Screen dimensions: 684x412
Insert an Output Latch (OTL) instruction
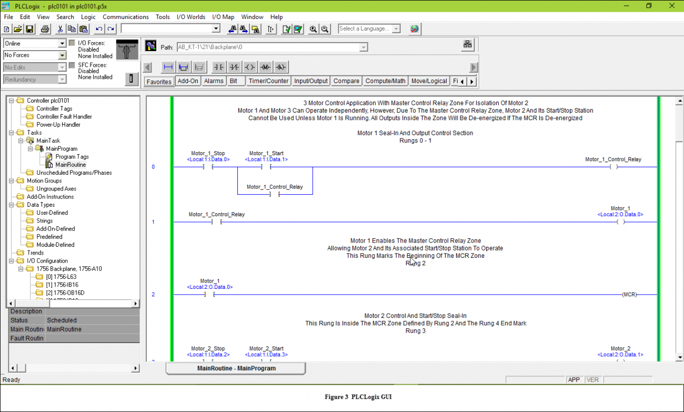(281, 67)
